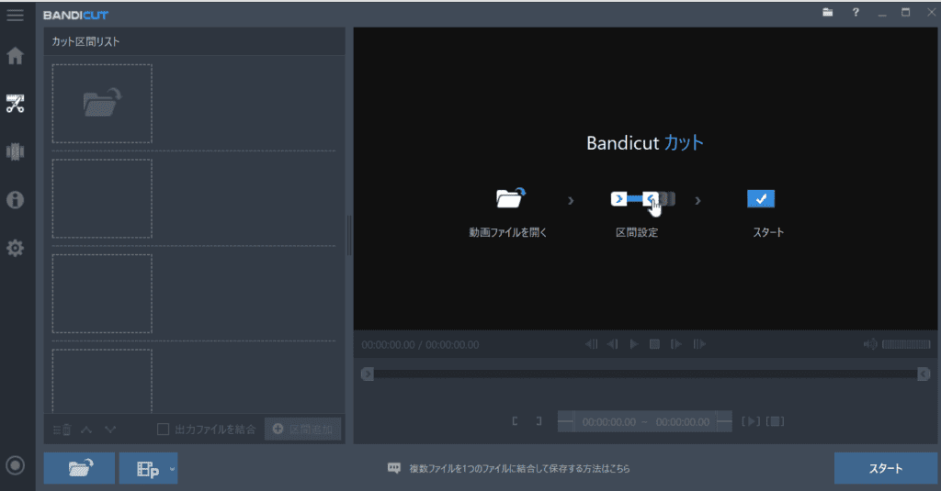
Task: Jump to the next keyframe
Action: [x=699, y=344]
